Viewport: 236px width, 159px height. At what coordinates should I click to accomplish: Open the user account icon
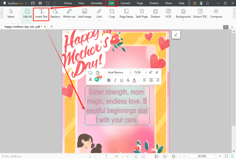click(x=201, y=3)
